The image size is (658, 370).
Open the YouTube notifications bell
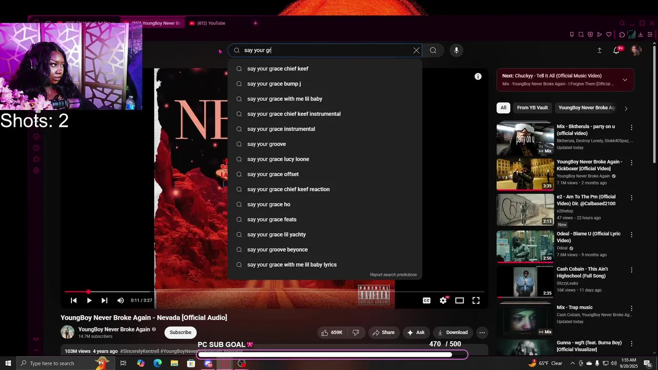(616, 50)
